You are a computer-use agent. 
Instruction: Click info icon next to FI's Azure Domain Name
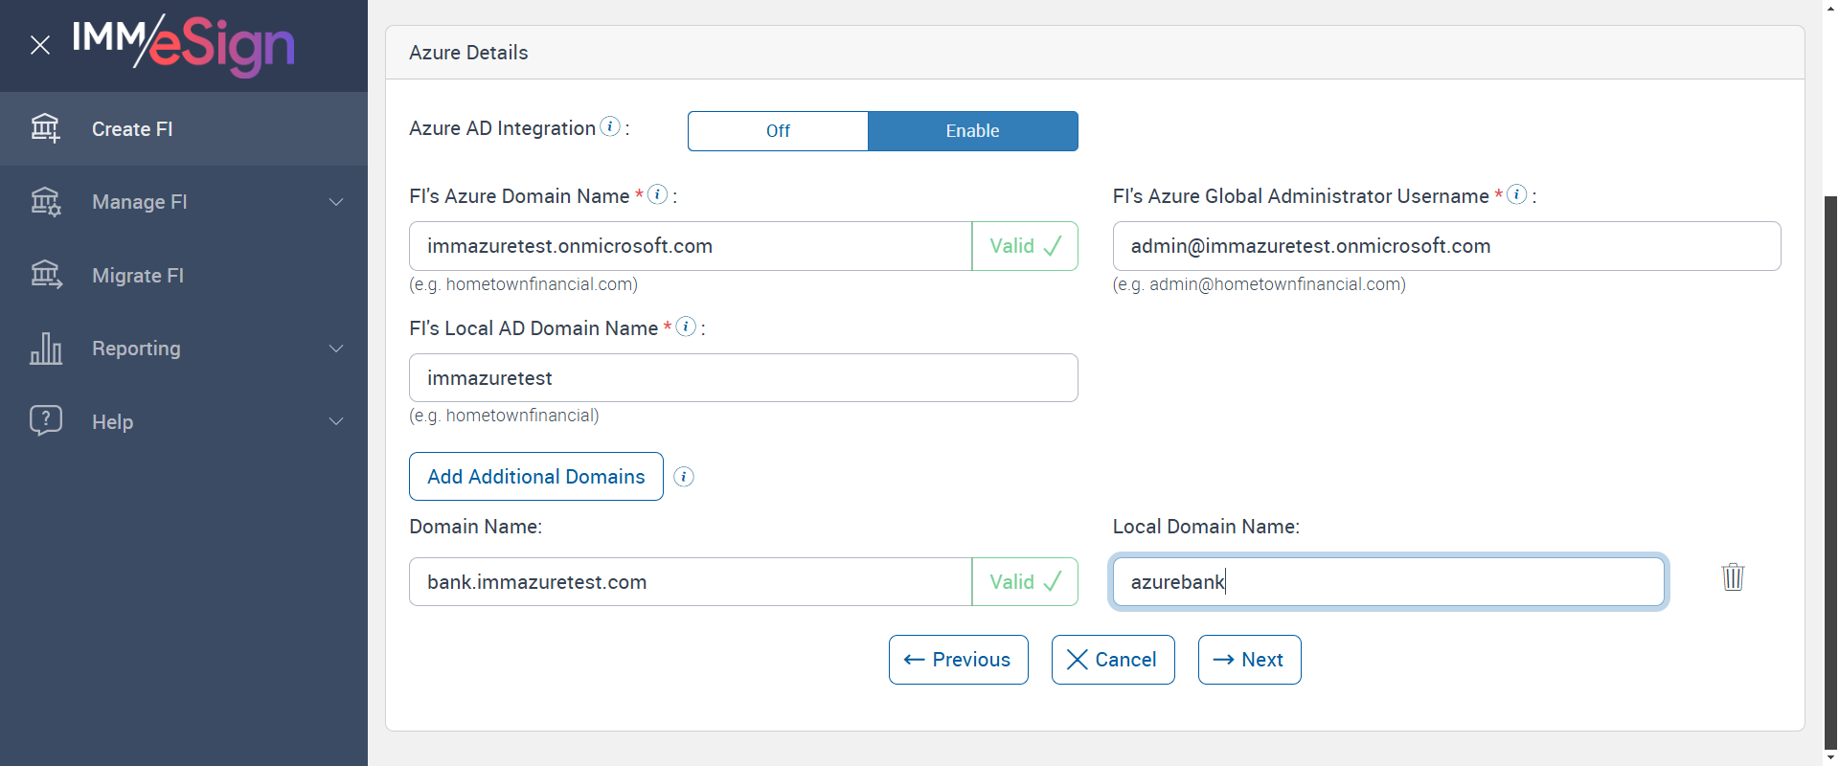pos(657,194)
